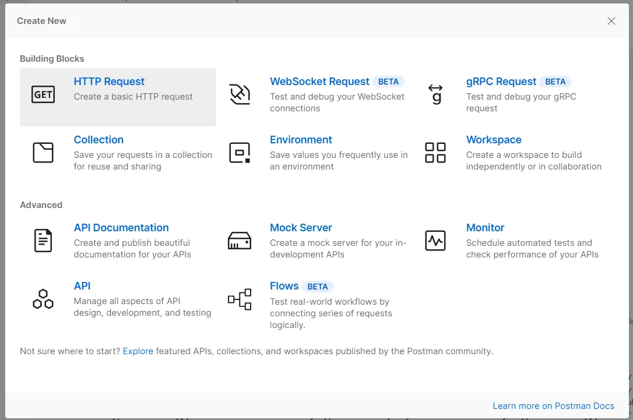Open the WebSocket Request link
The width and height of the screenshot is (633, 420).
pos(319,82)
